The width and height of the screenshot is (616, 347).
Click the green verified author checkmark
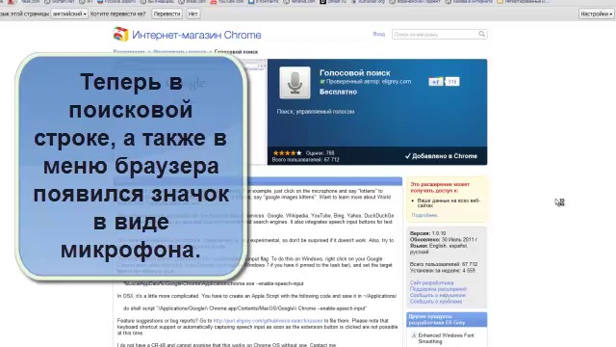pyautogui.click(x=322, y=82)
